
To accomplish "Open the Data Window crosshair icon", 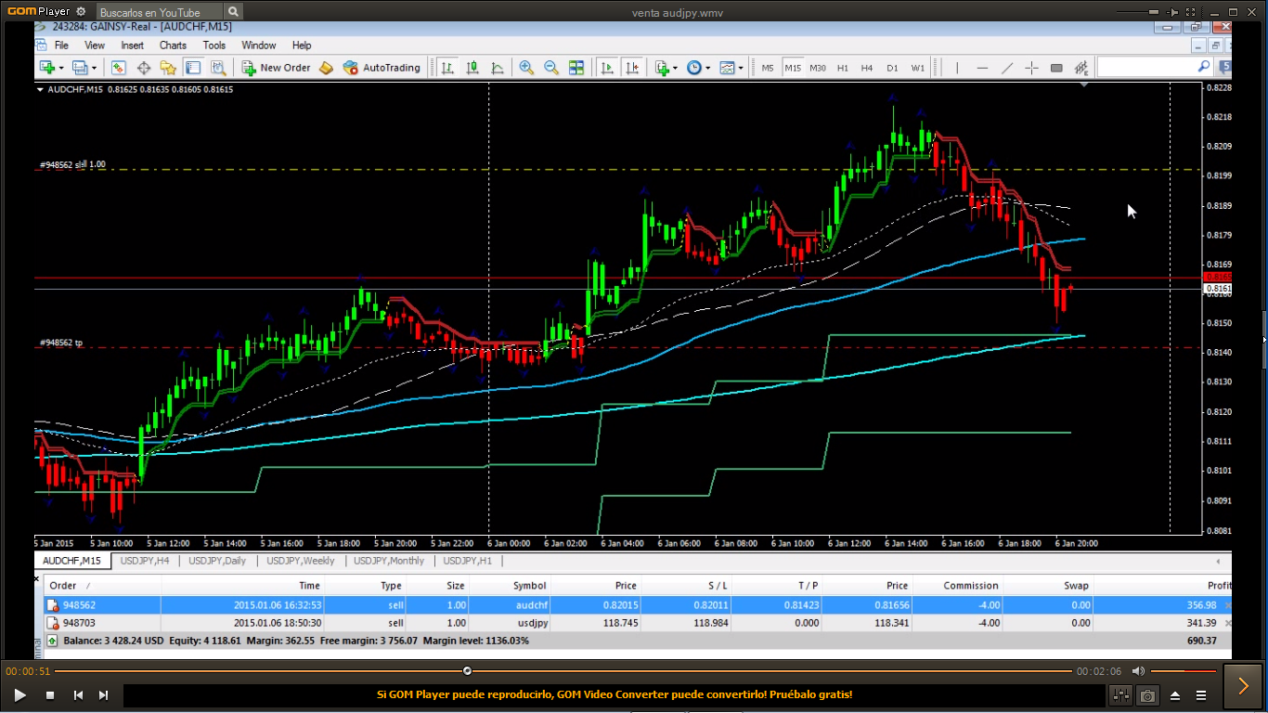I will (144, 68).
